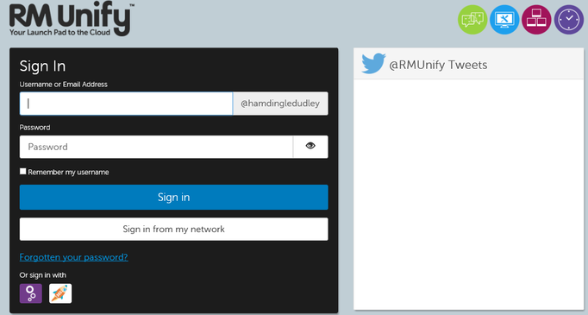This screenshot has height=315, width=588.
Task: Focus the Username or Email Address field
Action: (x=126, y=104)
